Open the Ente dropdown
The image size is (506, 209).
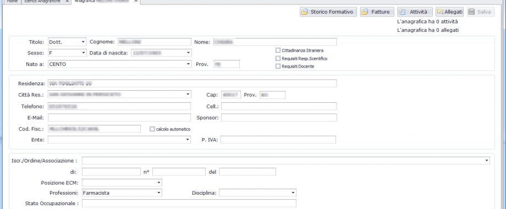tap(188, 140)
